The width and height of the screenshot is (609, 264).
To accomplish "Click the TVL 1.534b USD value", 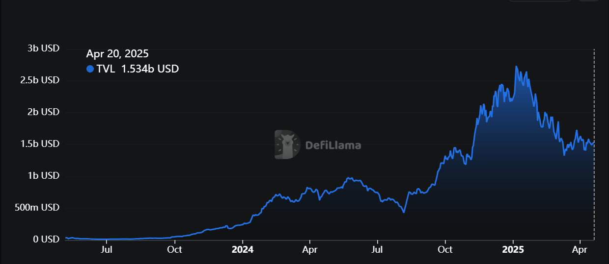I will (x=150, y=69).
